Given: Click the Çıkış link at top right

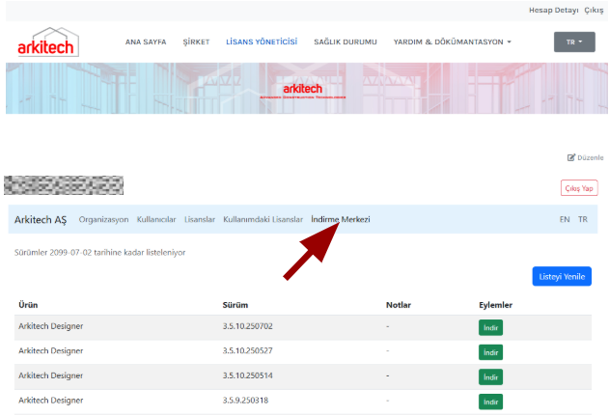Looking at the screenshot, I should (594, 10).
